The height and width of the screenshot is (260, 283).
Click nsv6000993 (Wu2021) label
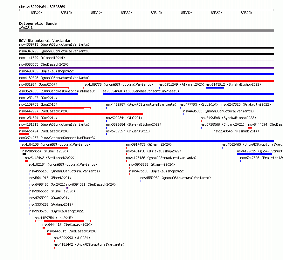tap(72, 238)
